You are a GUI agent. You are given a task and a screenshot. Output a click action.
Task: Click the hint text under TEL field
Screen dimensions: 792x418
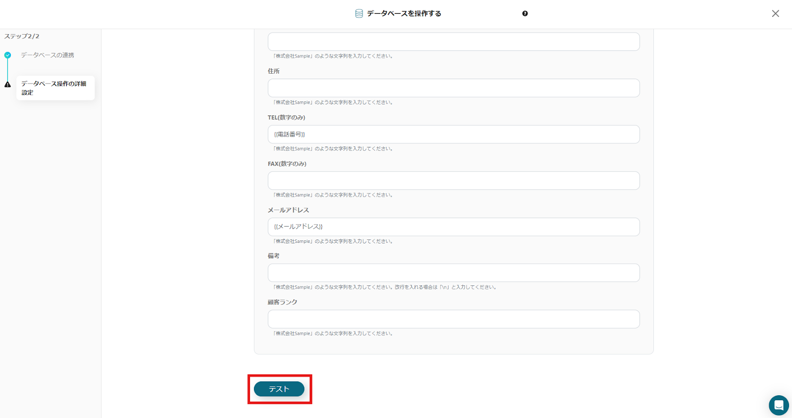coord(334,148)
